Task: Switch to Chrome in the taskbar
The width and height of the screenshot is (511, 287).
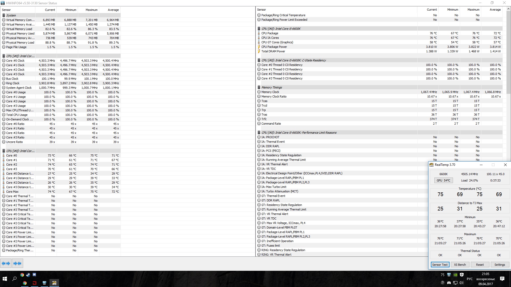Action: pyautogui.click(x=25, y=283)
